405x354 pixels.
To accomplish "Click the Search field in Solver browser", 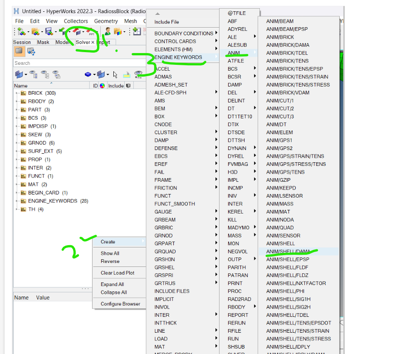I will pyautogui.click(x=79, y=63).
